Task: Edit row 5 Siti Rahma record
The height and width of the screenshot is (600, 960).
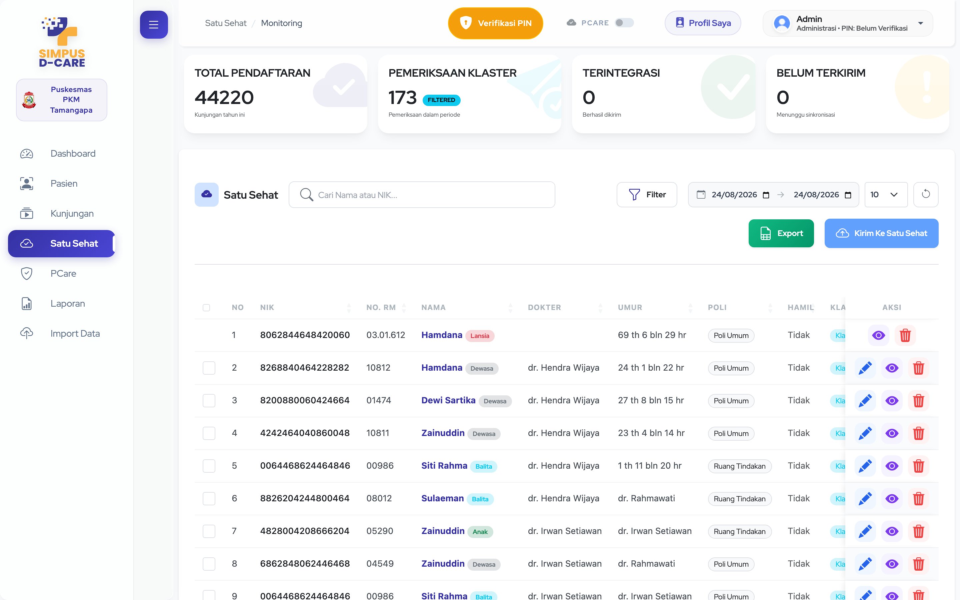Action: click(865, 466)
